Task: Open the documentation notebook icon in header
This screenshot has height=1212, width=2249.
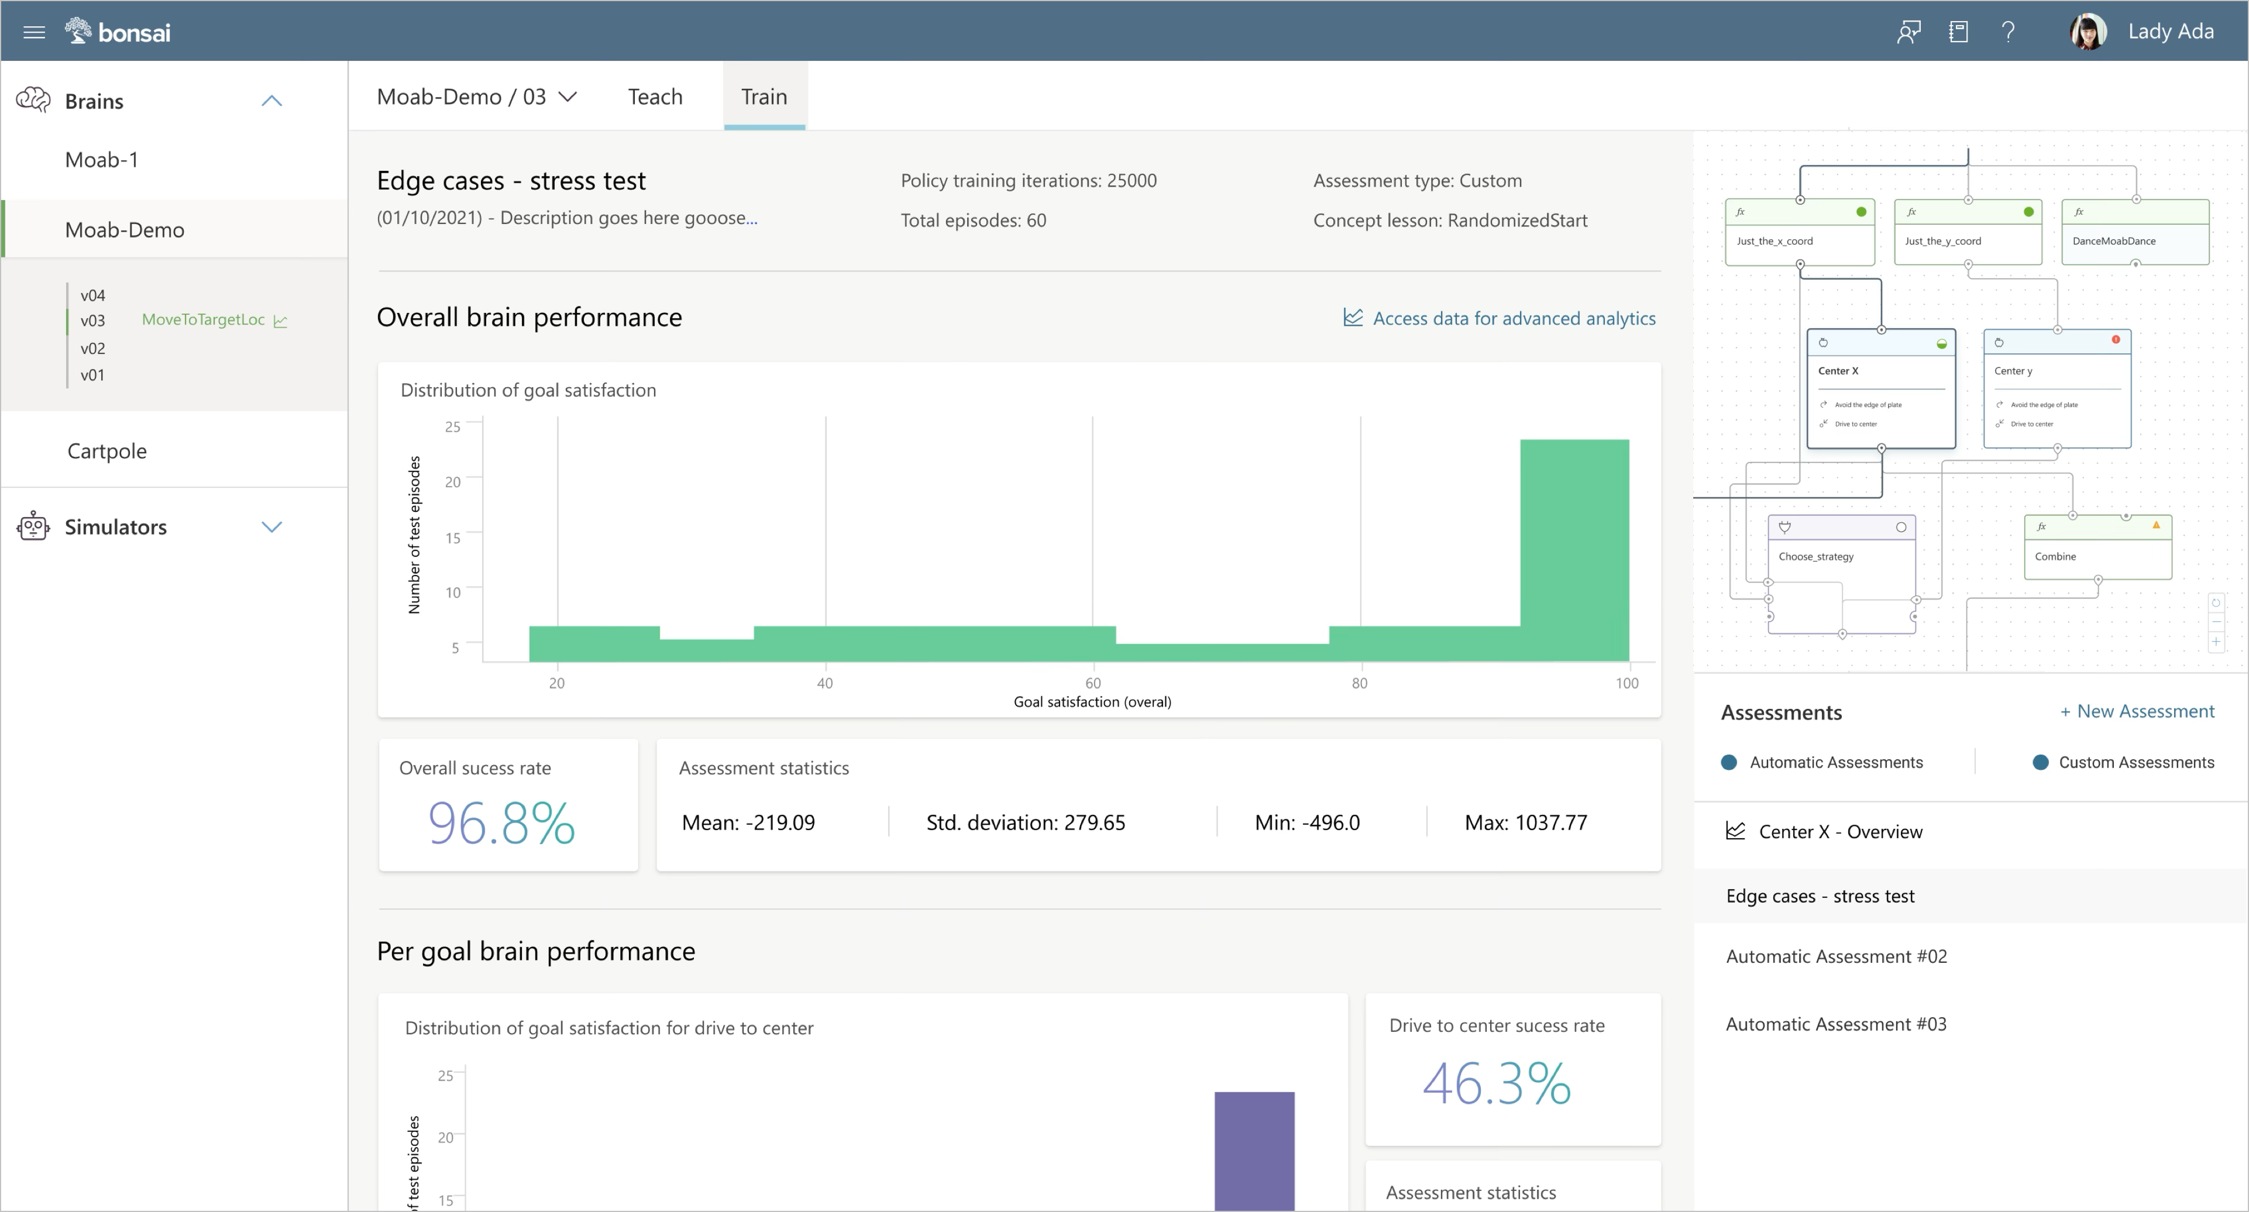Action: coord(1958,32)
